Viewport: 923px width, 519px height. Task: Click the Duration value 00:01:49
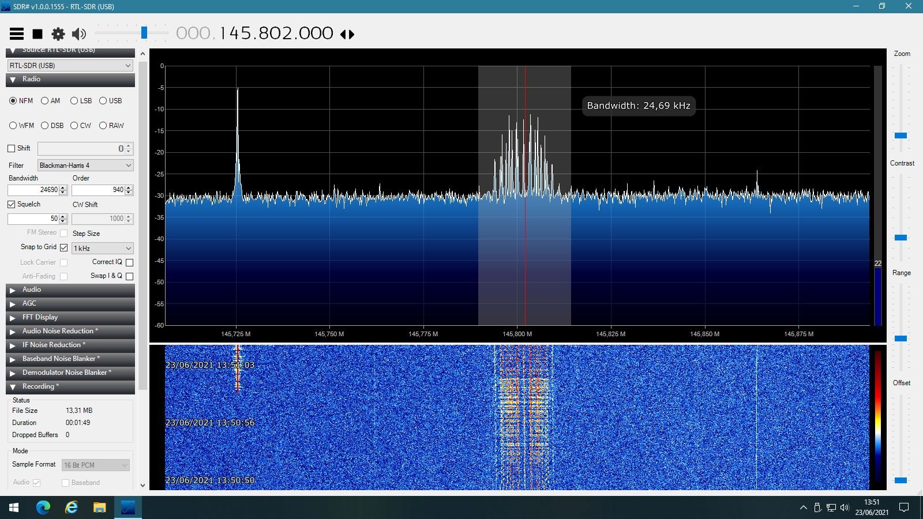78,423
